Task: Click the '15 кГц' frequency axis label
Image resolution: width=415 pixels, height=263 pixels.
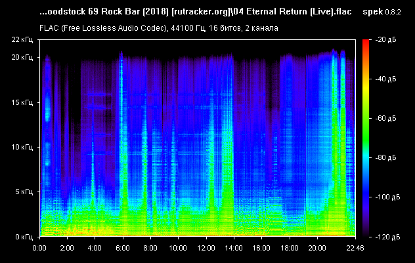Action: point(22,102)
